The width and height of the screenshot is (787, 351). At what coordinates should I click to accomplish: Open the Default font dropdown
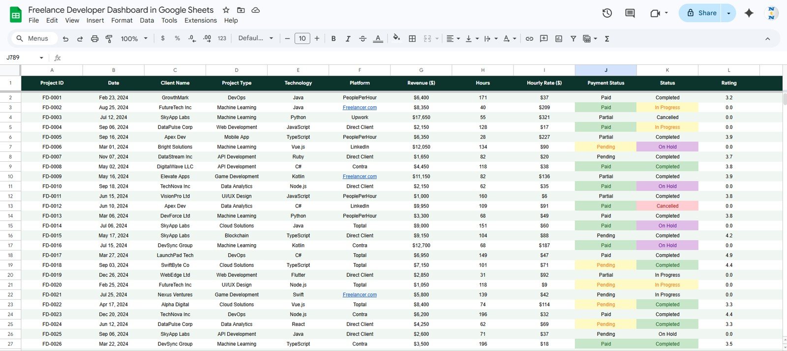256,38
